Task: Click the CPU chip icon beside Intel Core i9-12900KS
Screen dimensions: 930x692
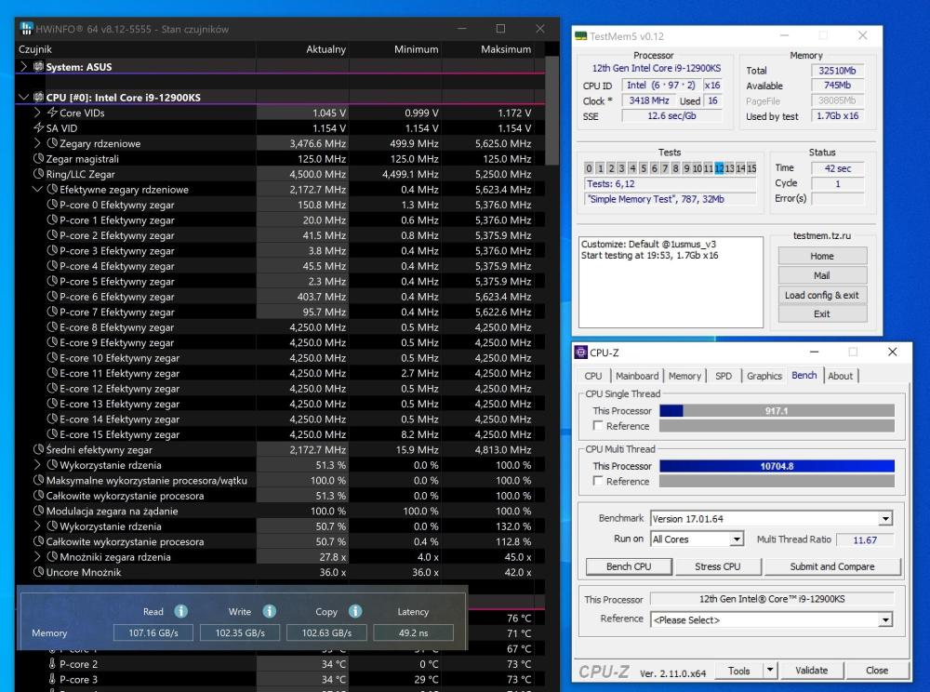Action: pyautogui.click(x=38, y=98)
